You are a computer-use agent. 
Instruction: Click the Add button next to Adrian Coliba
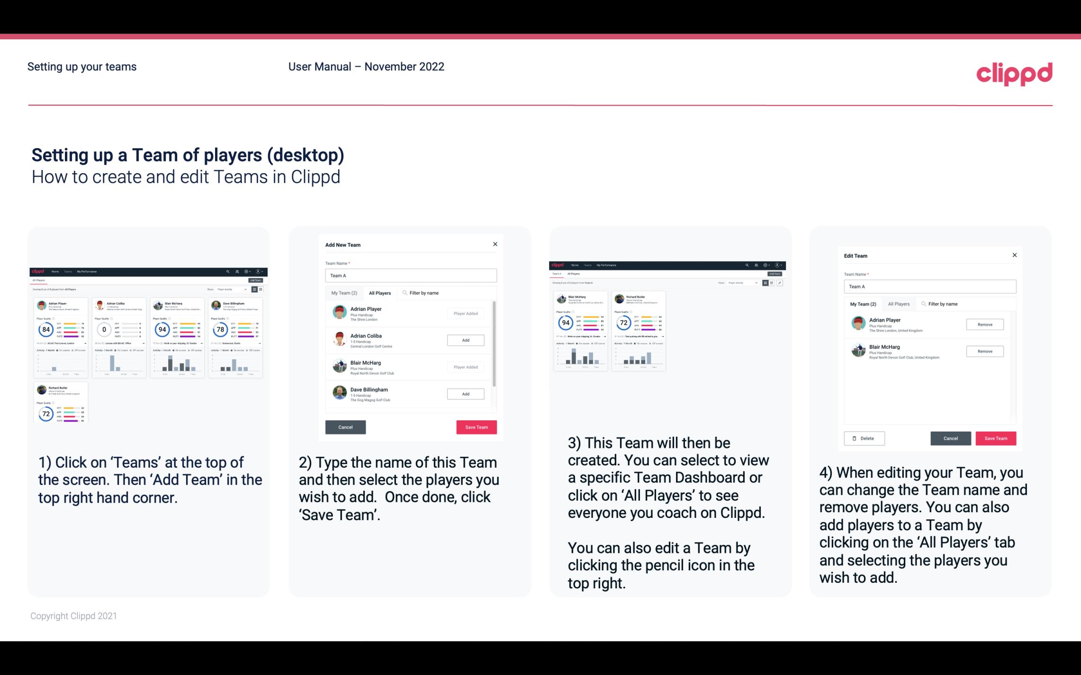pyautogui.click(x=465, y=339)
